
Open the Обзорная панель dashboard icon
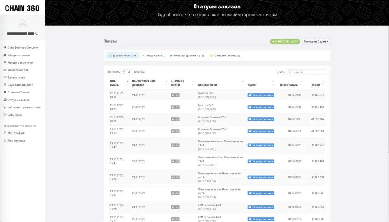[5, 55]
